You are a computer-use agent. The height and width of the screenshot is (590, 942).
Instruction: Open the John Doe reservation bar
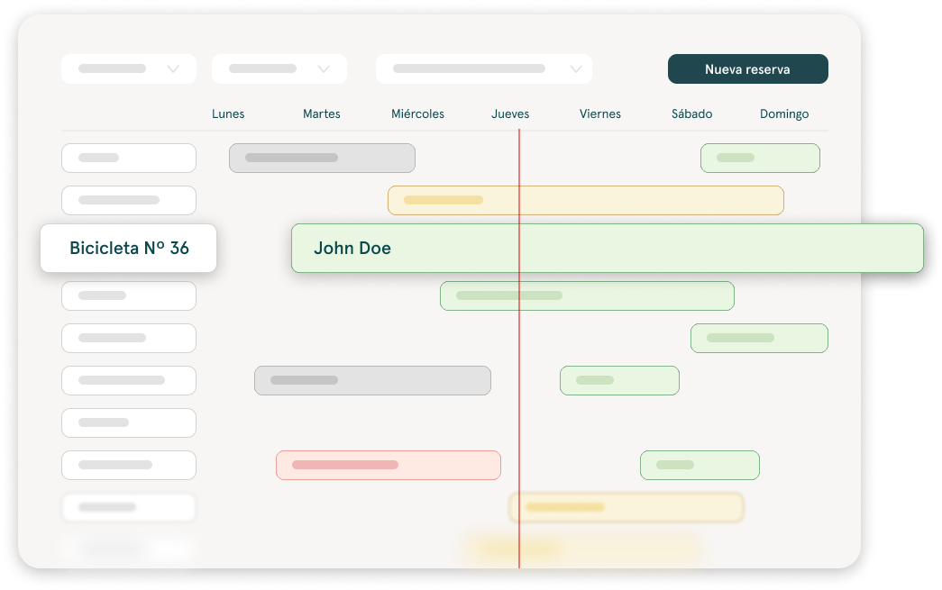coord(608,248)
